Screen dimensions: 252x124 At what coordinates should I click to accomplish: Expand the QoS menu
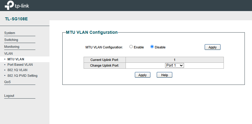[x=7, y=82]
